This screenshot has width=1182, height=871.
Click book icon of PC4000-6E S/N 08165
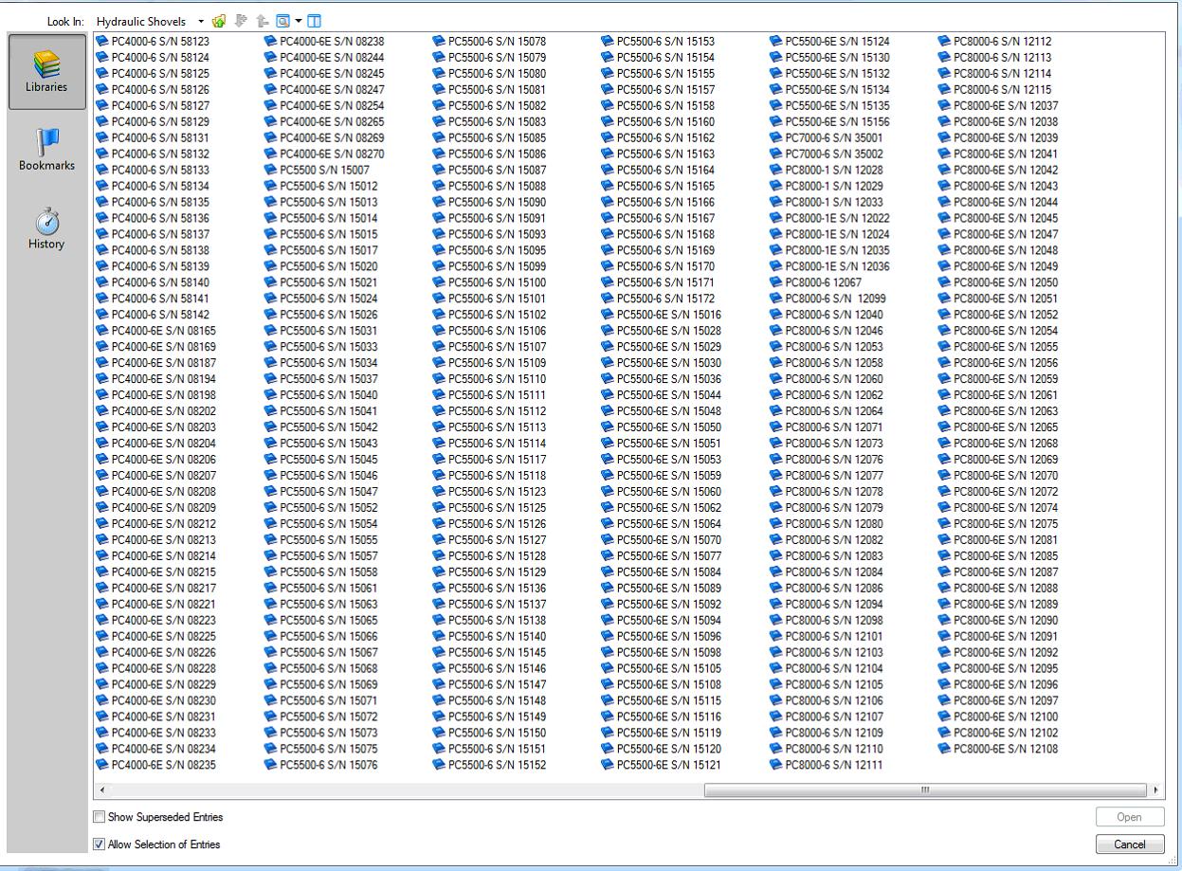coord(102,331)
